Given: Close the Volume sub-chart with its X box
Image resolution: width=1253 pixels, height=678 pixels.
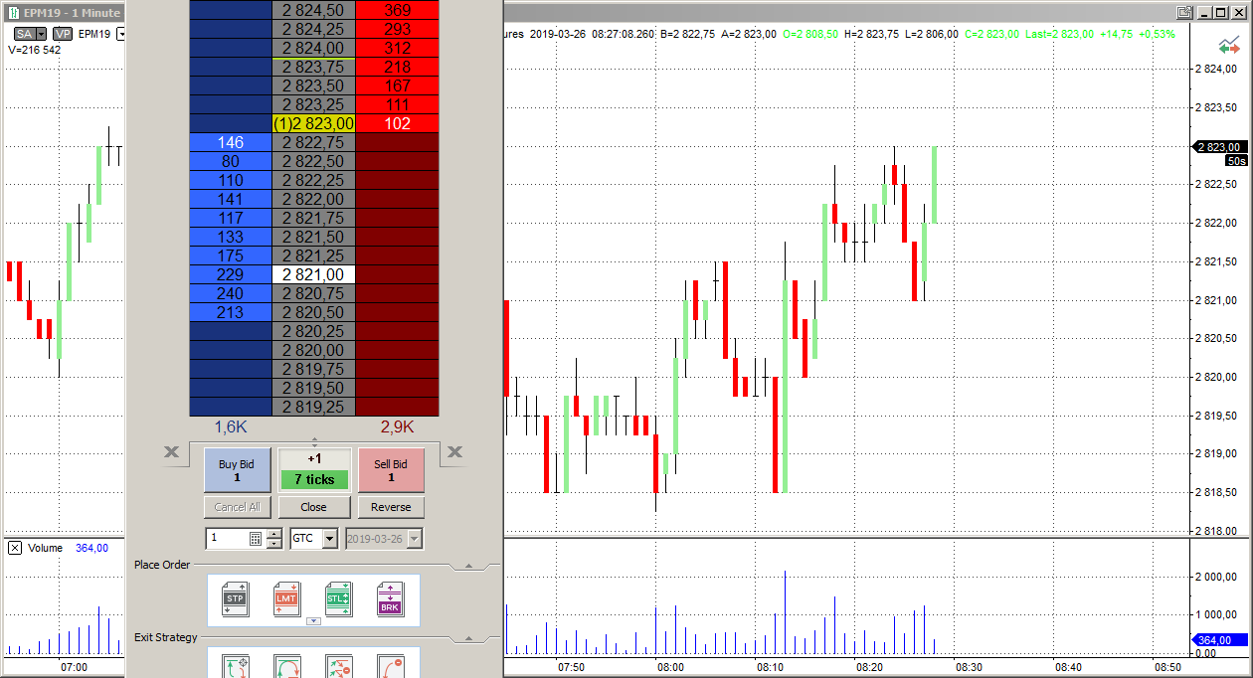Looking at the screenshot, I should coord(15,548).
